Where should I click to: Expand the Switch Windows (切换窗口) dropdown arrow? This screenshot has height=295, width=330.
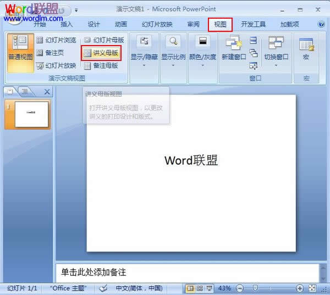point(276,65)
